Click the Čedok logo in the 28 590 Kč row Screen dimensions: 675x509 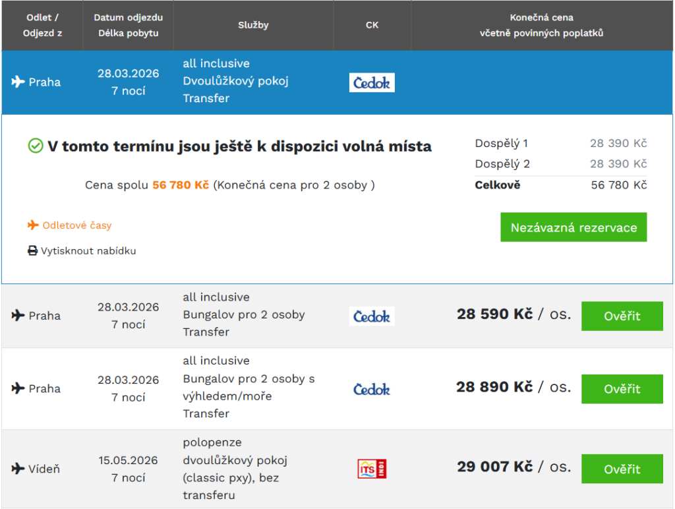pos(372,316)
